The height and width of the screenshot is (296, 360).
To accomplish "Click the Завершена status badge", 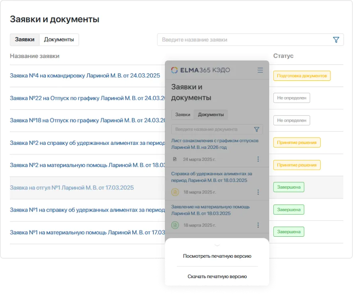I will (289, 187).
